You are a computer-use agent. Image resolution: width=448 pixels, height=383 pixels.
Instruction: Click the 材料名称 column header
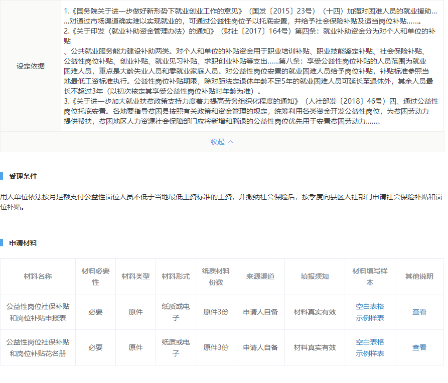tap(38, 276)
